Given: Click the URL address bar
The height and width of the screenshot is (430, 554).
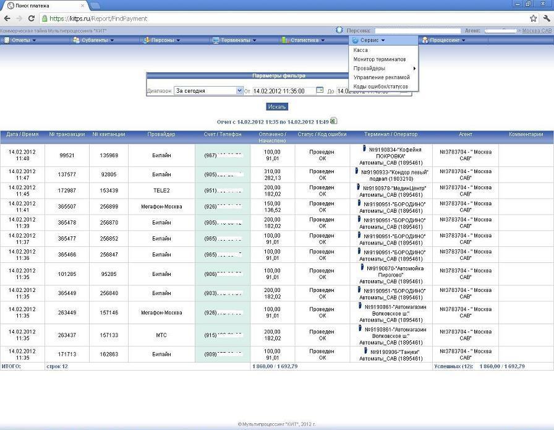Looking at the screenshot, I should [283, 19].
